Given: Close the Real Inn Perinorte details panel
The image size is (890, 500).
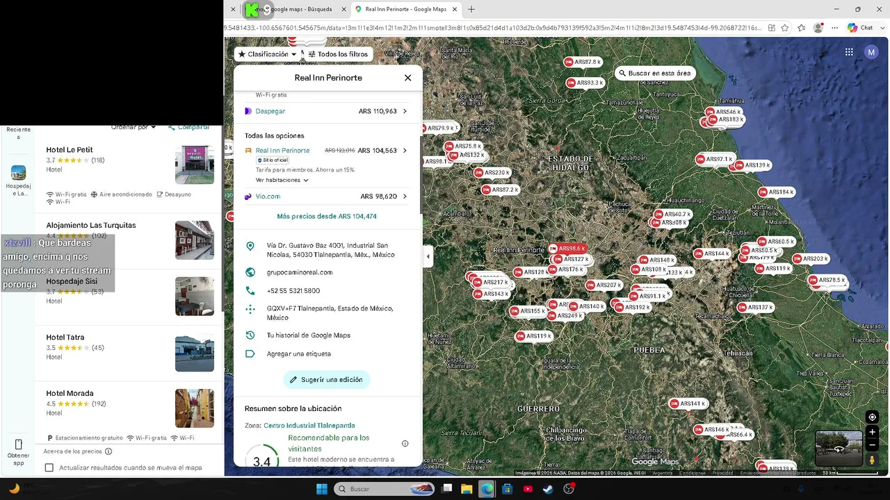Looking at the screenshot, I should click(407, 78).
